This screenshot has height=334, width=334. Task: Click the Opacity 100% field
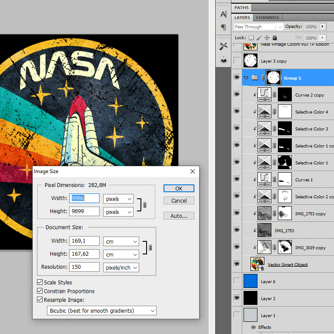311,27
